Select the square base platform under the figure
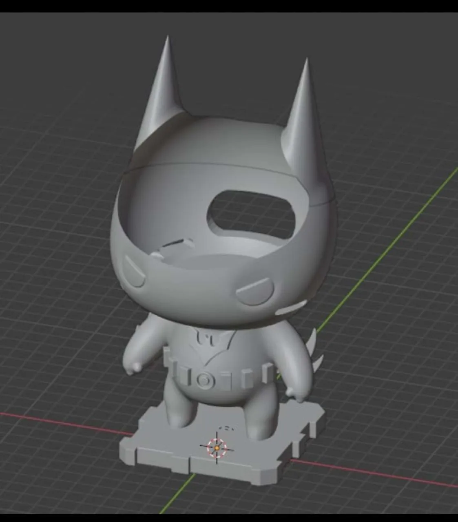Viewport: 458px width, 522px height. 222,442
